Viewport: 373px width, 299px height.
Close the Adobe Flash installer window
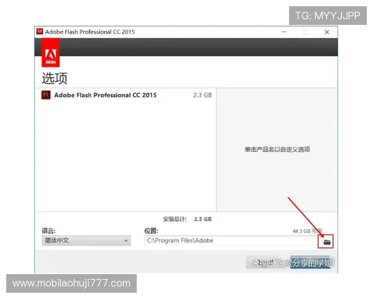click(x=327, y=32)
